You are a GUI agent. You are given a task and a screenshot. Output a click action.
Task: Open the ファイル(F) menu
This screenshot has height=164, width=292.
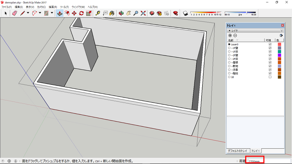[x=7, y=7]
